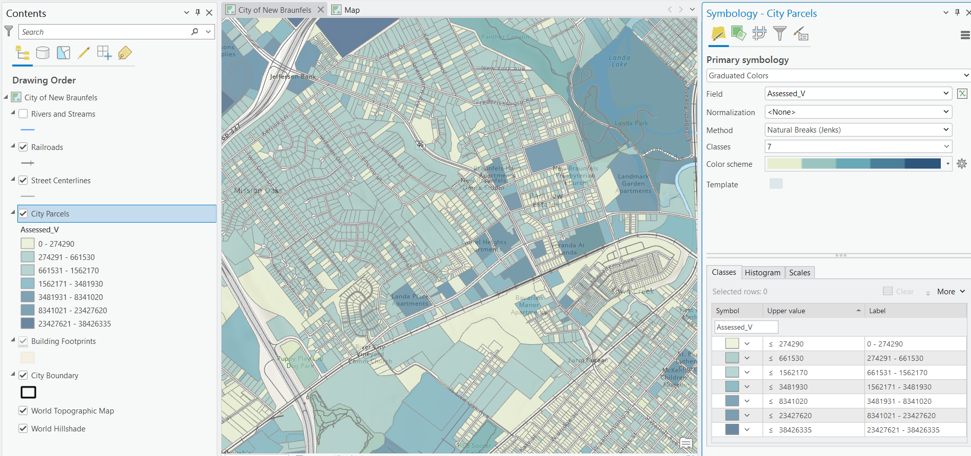Open Vary symbology by attribute icon

click(x=739, y=34)
